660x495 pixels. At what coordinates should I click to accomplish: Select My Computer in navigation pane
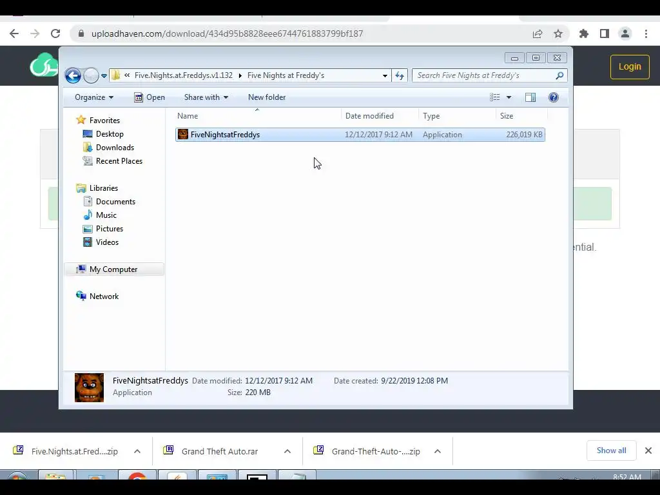tap(113, 269)
